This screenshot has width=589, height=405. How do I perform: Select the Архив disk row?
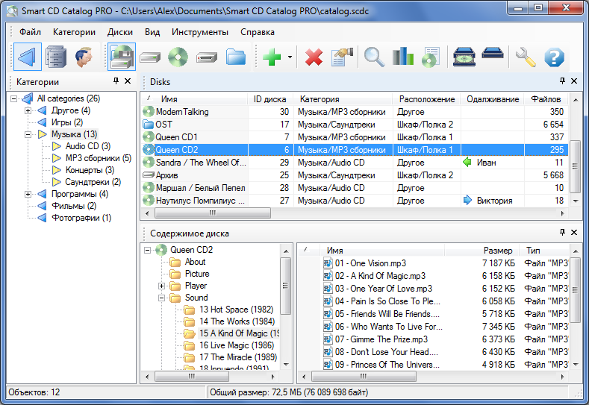[x=355, y=175]
